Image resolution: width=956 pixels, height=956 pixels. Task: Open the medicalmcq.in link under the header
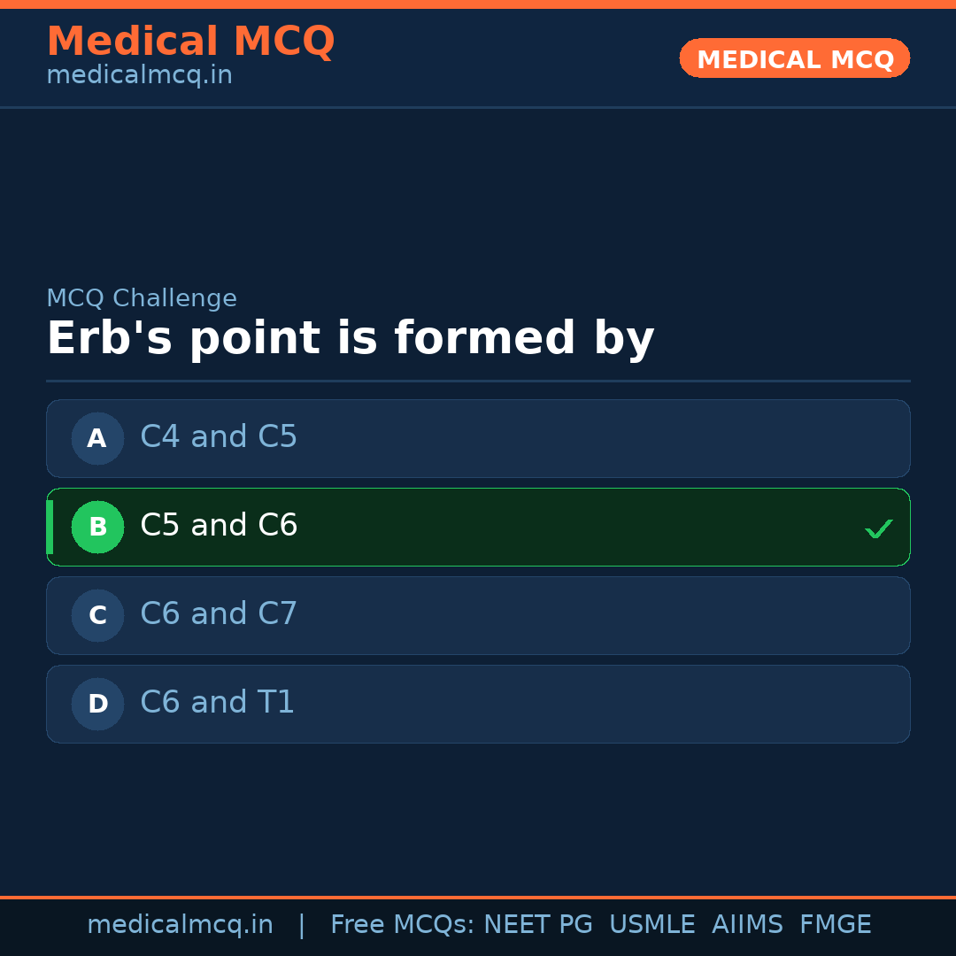[138, 75]
